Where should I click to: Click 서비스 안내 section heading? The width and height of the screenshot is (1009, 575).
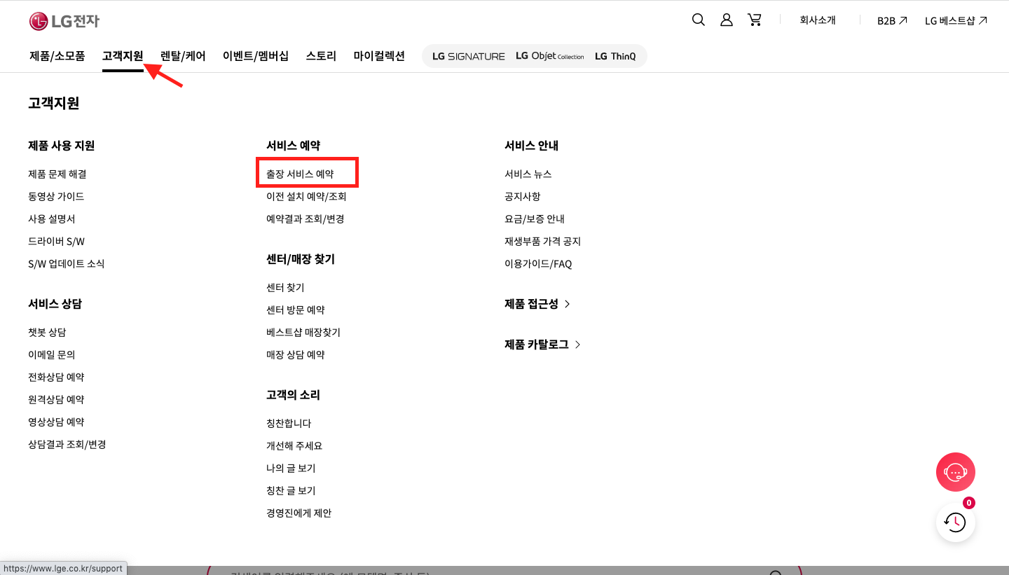coord(532,146)
